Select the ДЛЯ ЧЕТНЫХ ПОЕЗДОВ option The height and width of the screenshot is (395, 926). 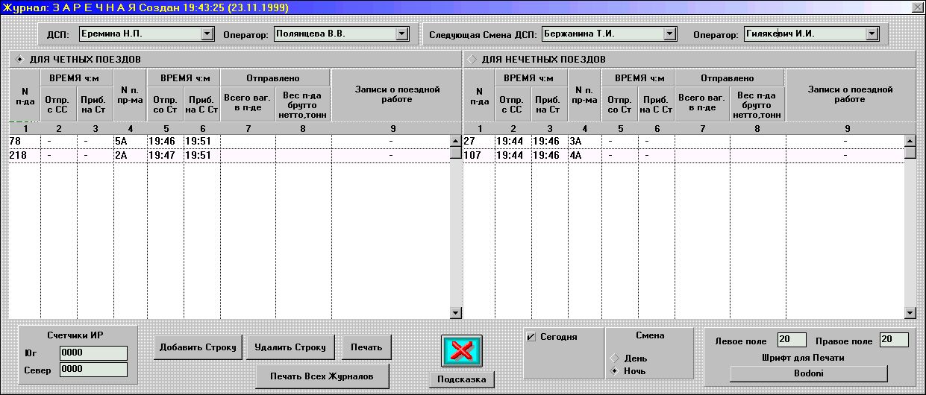tap(19, 59)
